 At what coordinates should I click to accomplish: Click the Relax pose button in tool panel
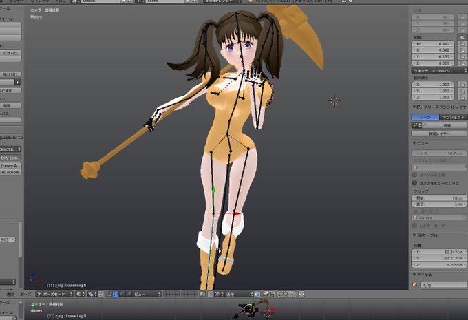[10, 53]
